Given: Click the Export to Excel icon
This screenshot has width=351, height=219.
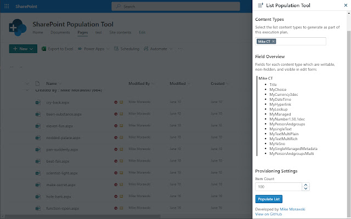Looking at the screenshot, I should [x=44, y=49].
